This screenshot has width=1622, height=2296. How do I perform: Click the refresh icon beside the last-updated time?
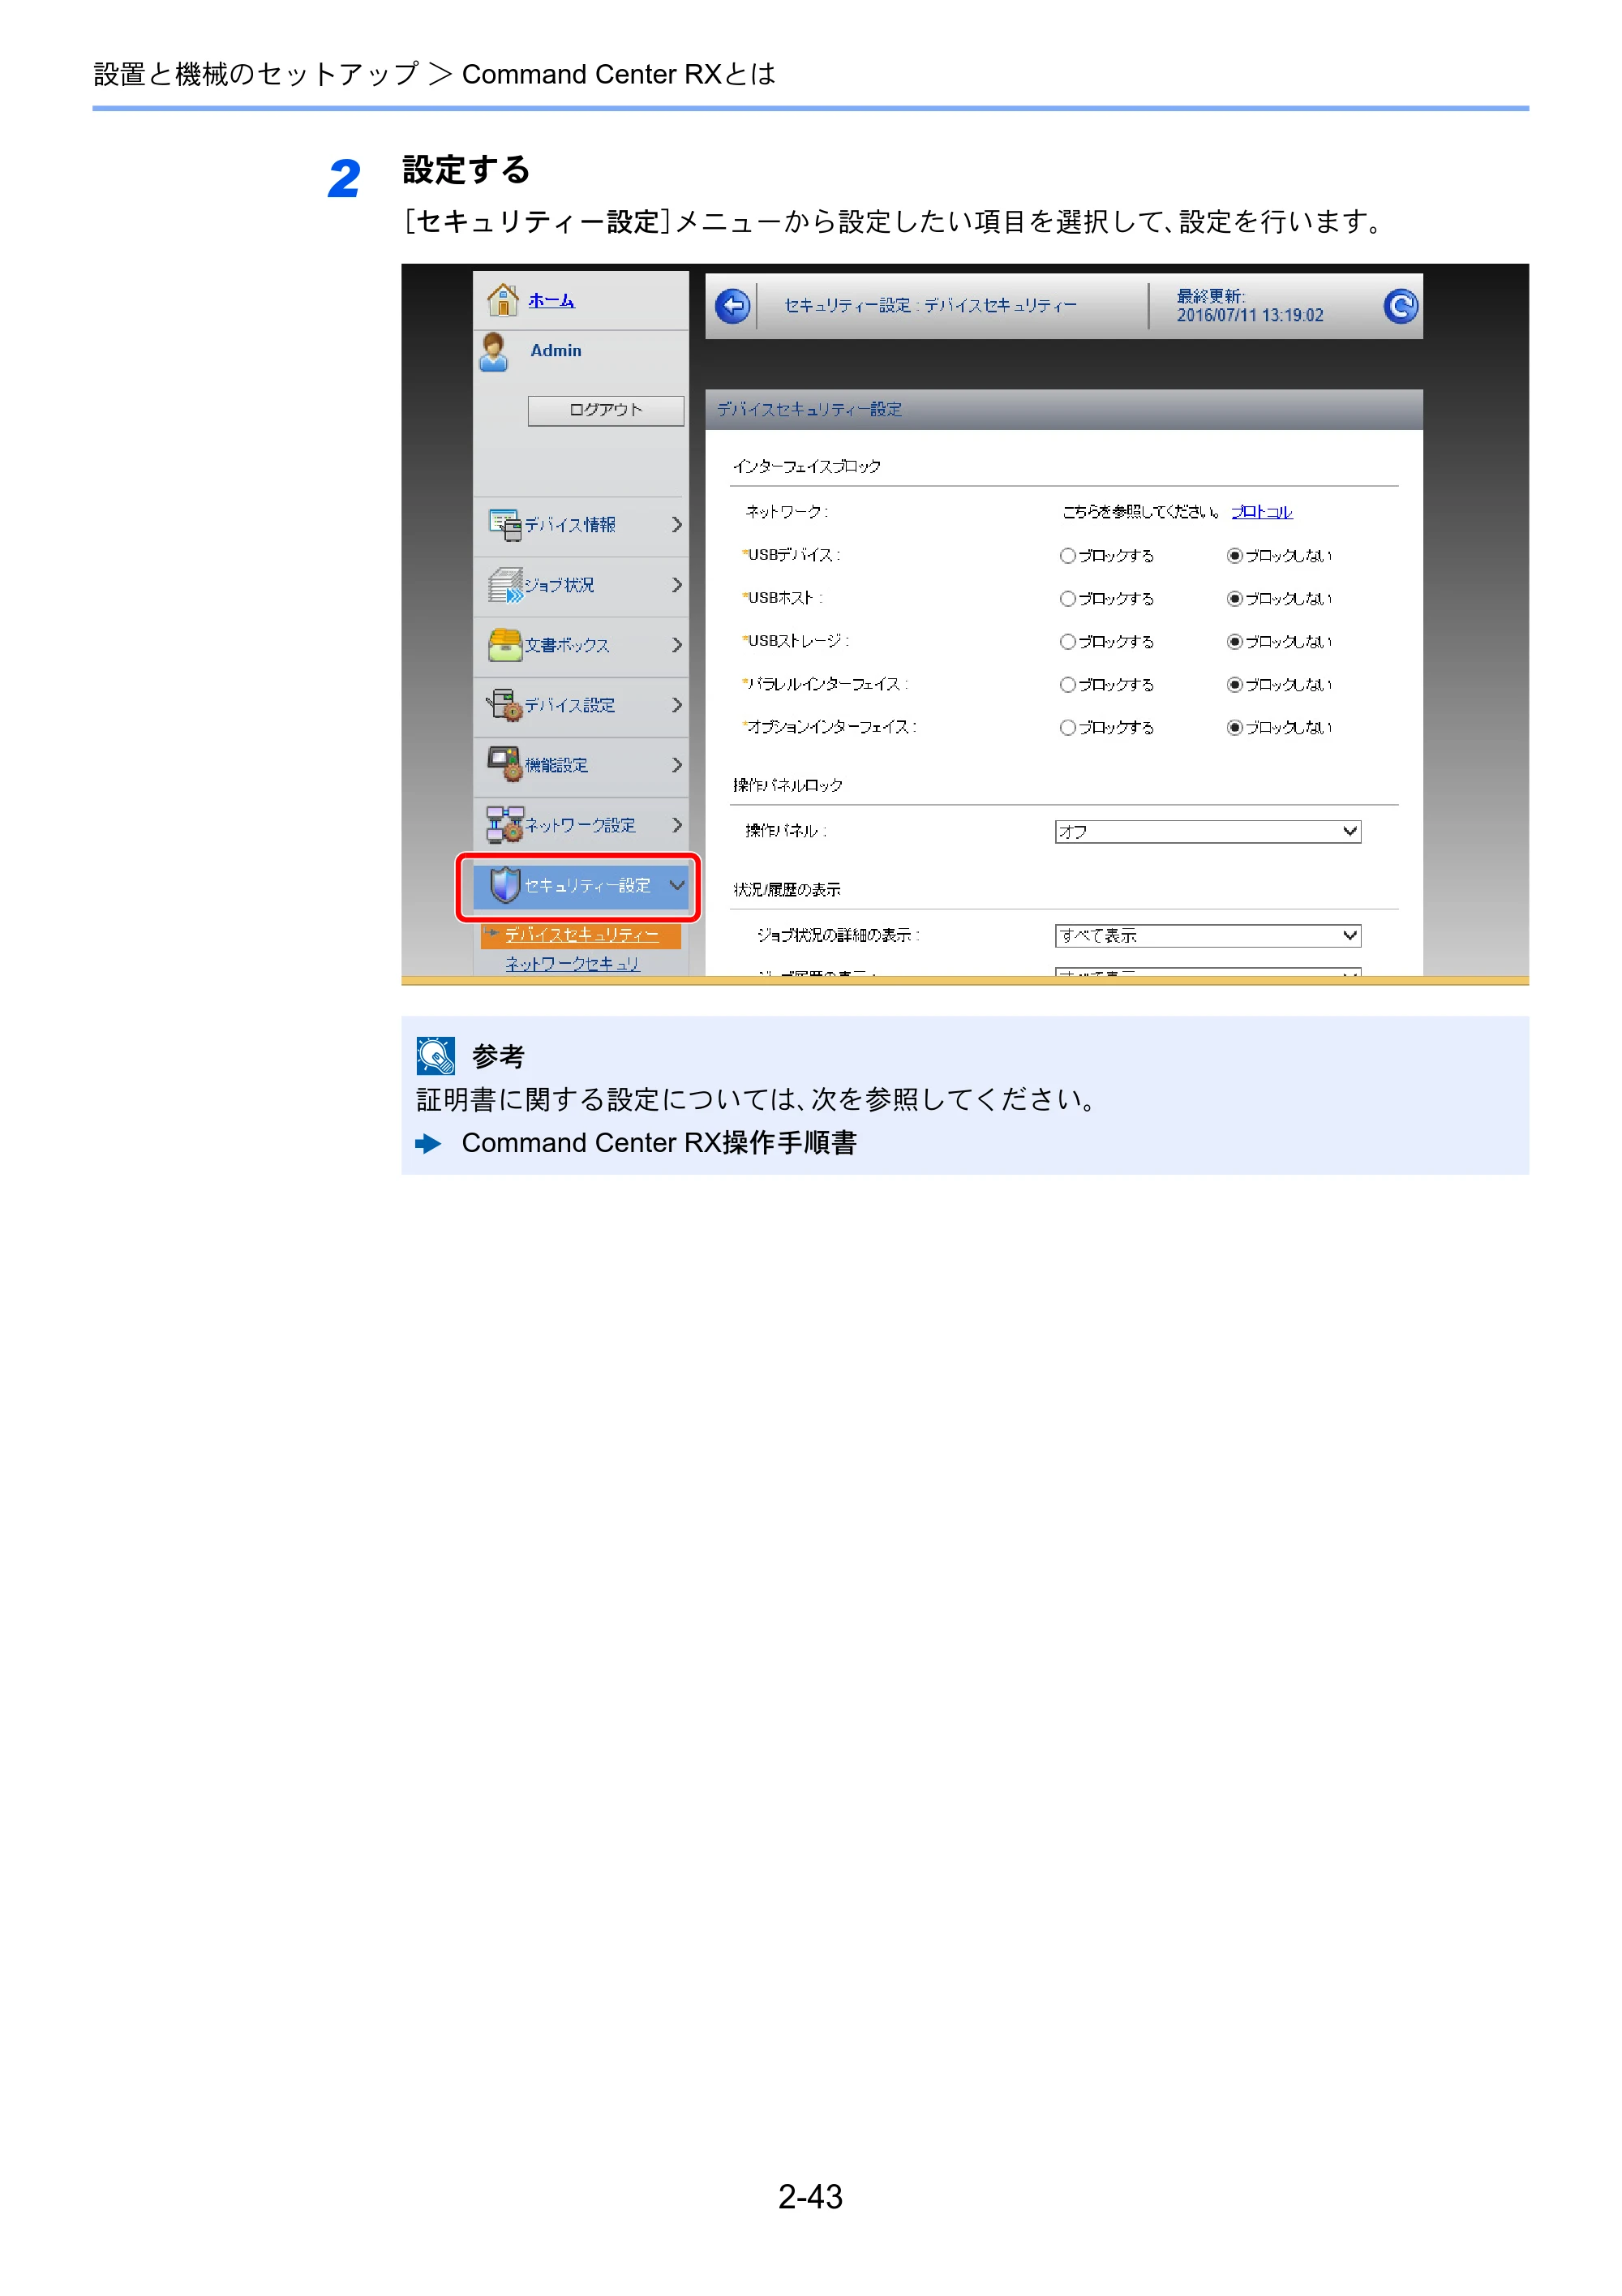pyautogui.click(x=1400, y=305)
